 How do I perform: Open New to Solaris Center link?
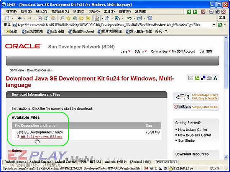click(194, 135)
